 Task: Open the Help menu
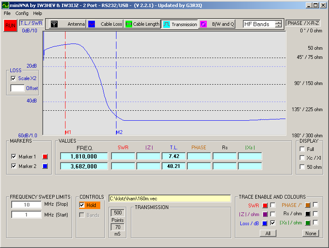[x=38, y=13]
